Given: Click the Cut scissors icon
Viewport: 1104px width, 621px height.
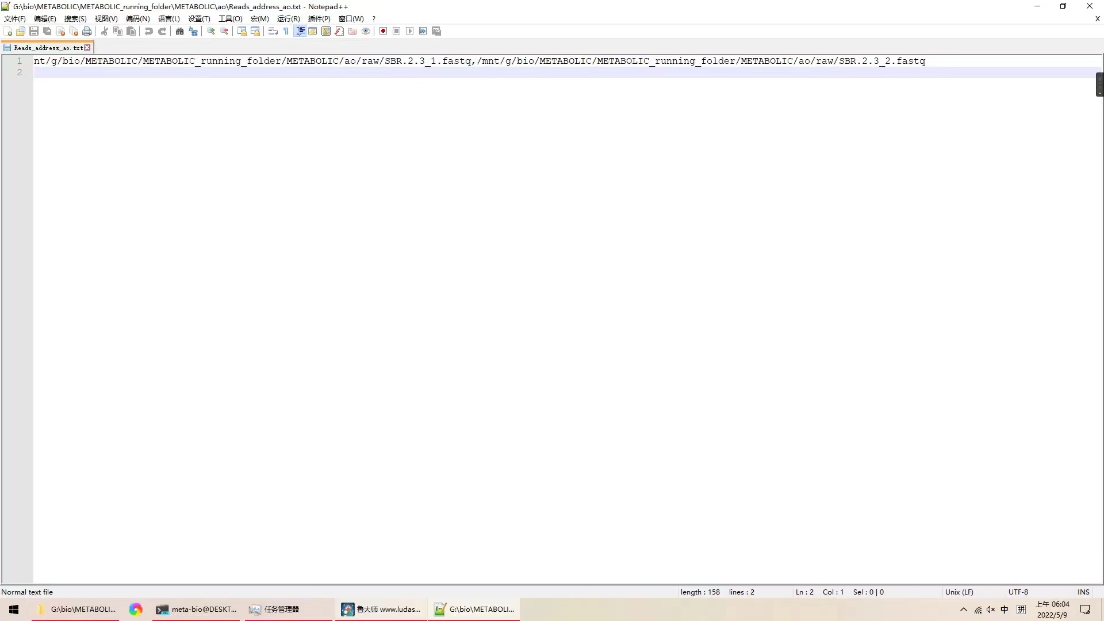Looking at the screenshot, I should click(105, 31).
